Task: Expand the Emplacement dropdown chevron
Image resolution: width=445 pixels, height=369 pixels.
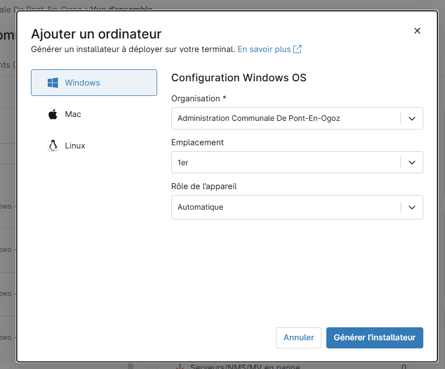Action: pos(412,162)
